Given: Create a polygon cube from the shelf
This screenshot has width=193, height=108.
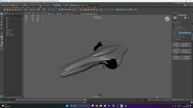Looking at the screenshot, I should (7, 10).
